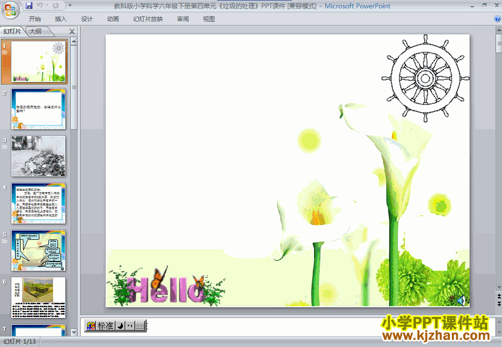Click the notes pane text area

pyautogui.click(x=288, y=327)
